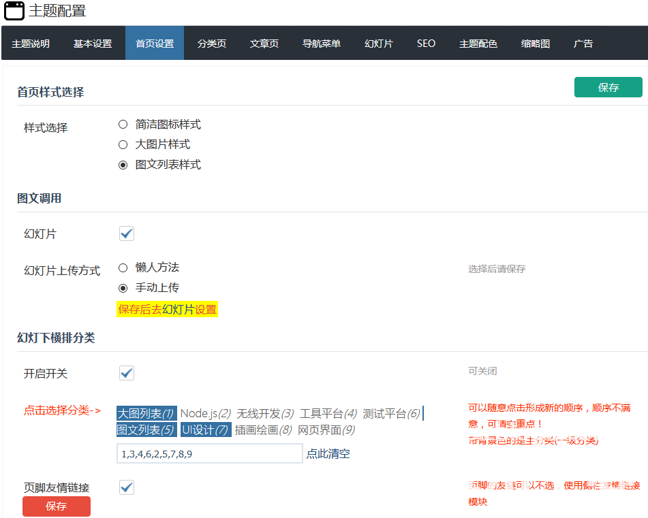This screenshot has width=648, height=518.
Task: Click the red 保存 button
Action: (56, 506)
